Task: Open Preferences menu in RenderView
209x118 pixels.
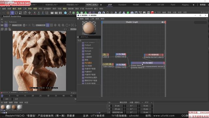Action: pyautogui.click(x=13, y=22)
